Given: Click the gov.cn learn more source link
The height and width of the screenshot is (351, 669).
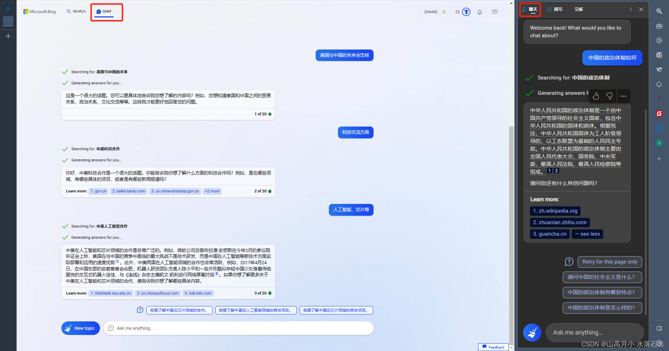Looking at the screenshot, I should pyautogui.click(x=99, y=191).
